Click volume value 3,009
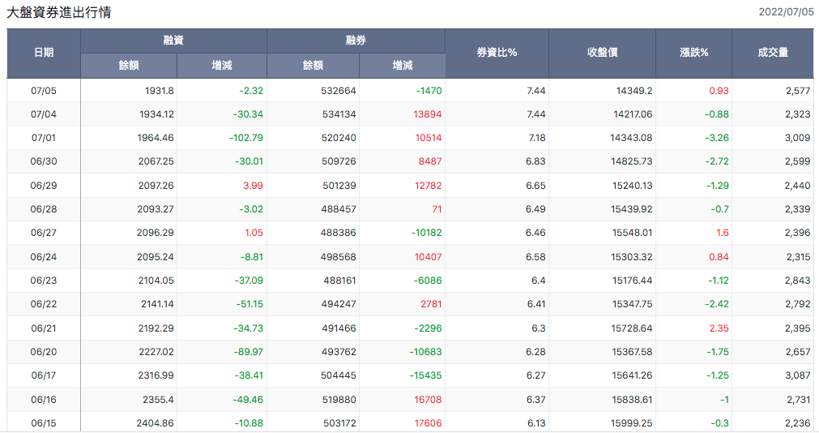The height and width of the screenshot is (433, 819). coord(798,138)
